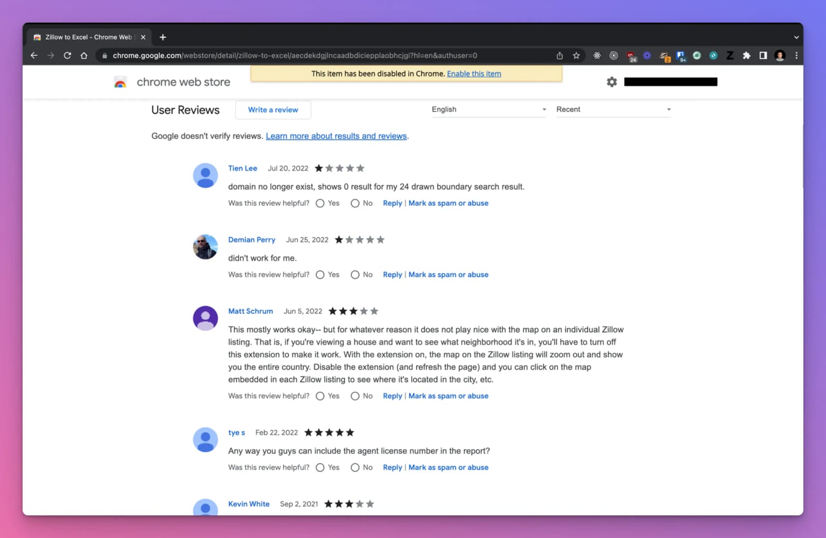
Task: View site information lock icon
Action: (104, 55)
